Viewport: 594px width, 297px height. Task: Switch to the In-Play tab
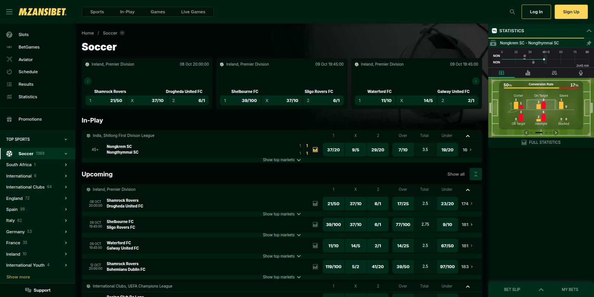tap(127, 12)
